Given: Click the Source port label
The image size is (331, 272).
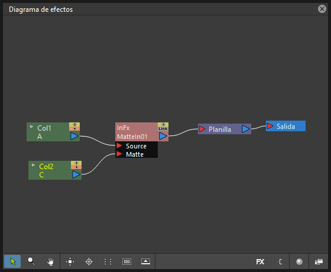Looking at the screenshot, I should pos(136,146).
